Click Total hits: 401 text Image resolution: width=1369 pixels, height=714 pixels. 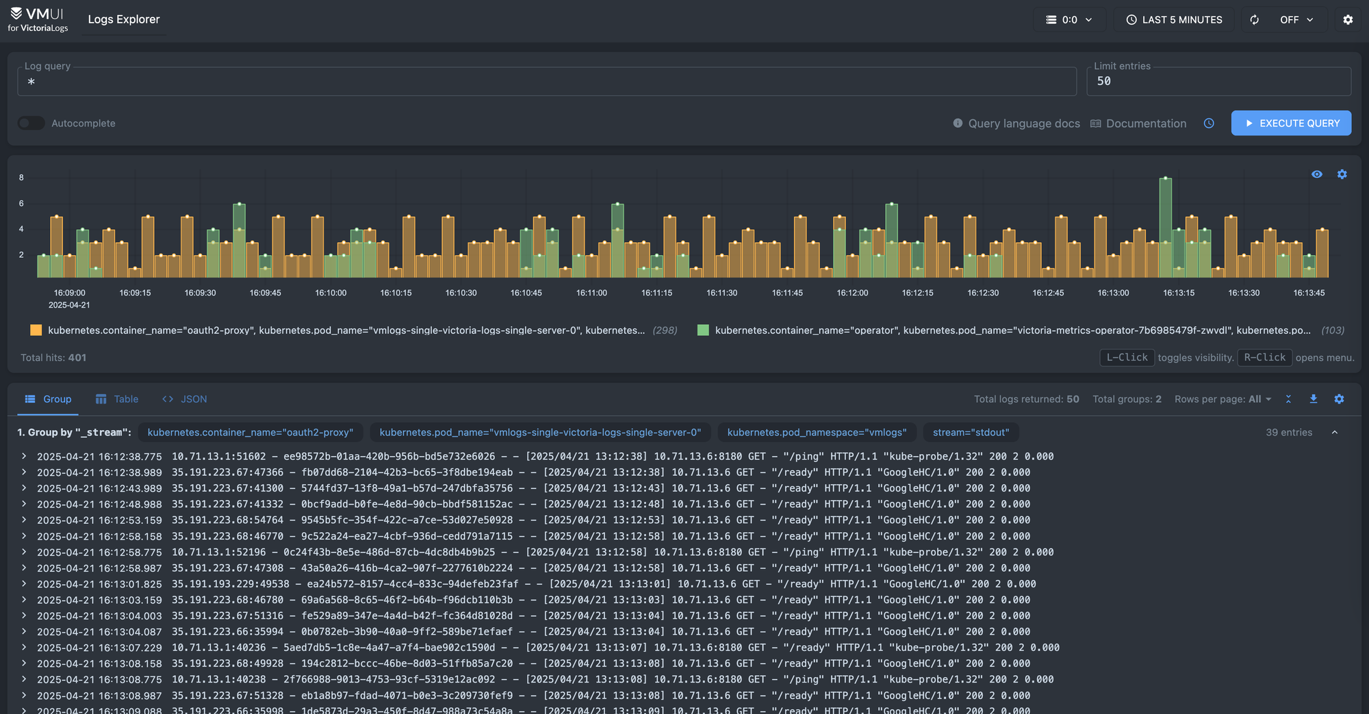click(x=53, y=358)
